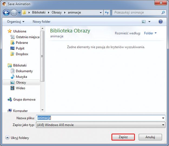Open the view options dropdown arrow

(149, 22)
